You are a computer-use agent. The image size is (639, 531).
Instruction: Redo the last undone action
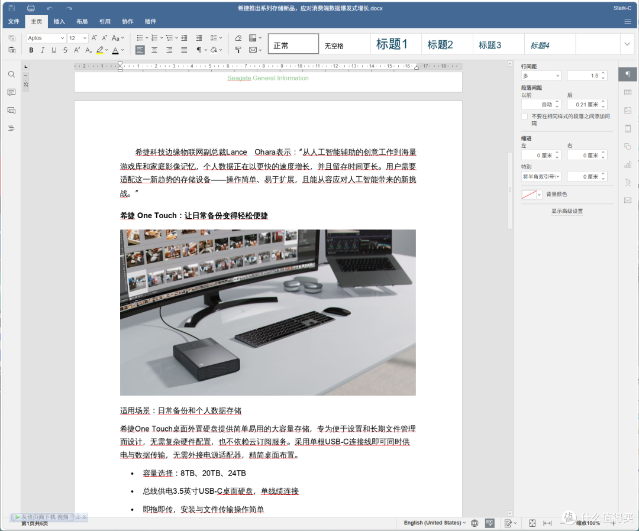tap(69, 8)
